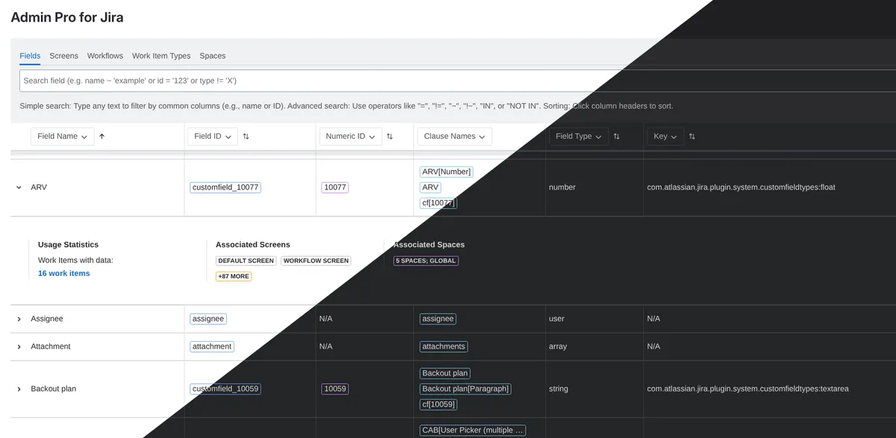Switch to the Fields tab

click(x=30, y=56)
